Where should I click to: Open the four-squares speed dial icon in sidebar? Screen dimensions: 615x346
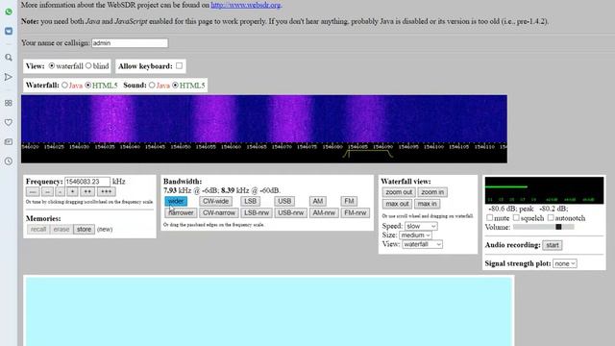click(x=9, y=103)
